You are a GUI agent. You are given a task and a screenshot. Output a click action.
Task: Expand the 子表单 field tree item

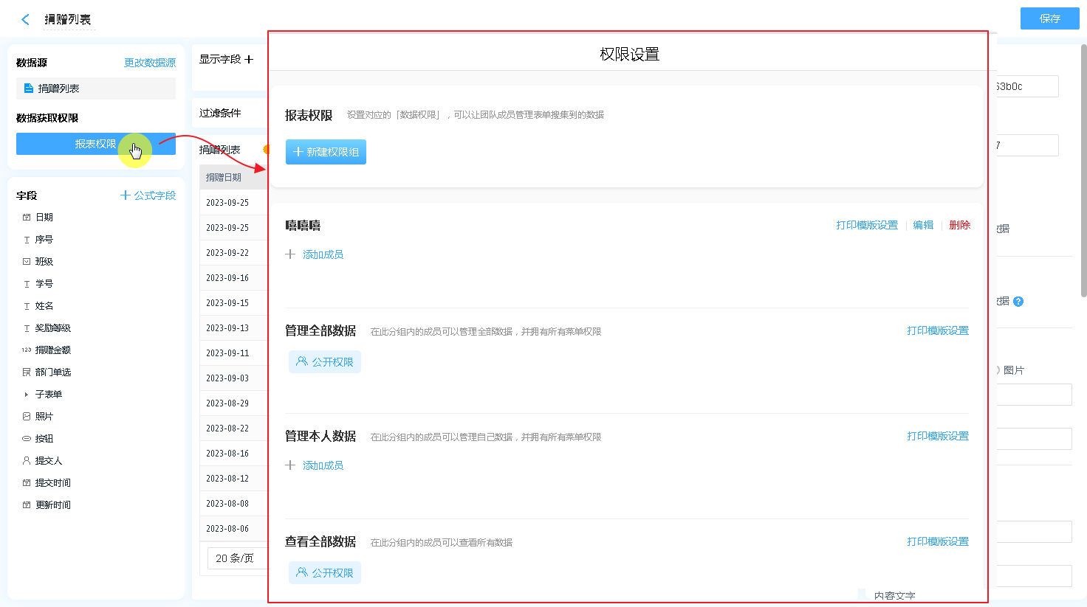27,395
